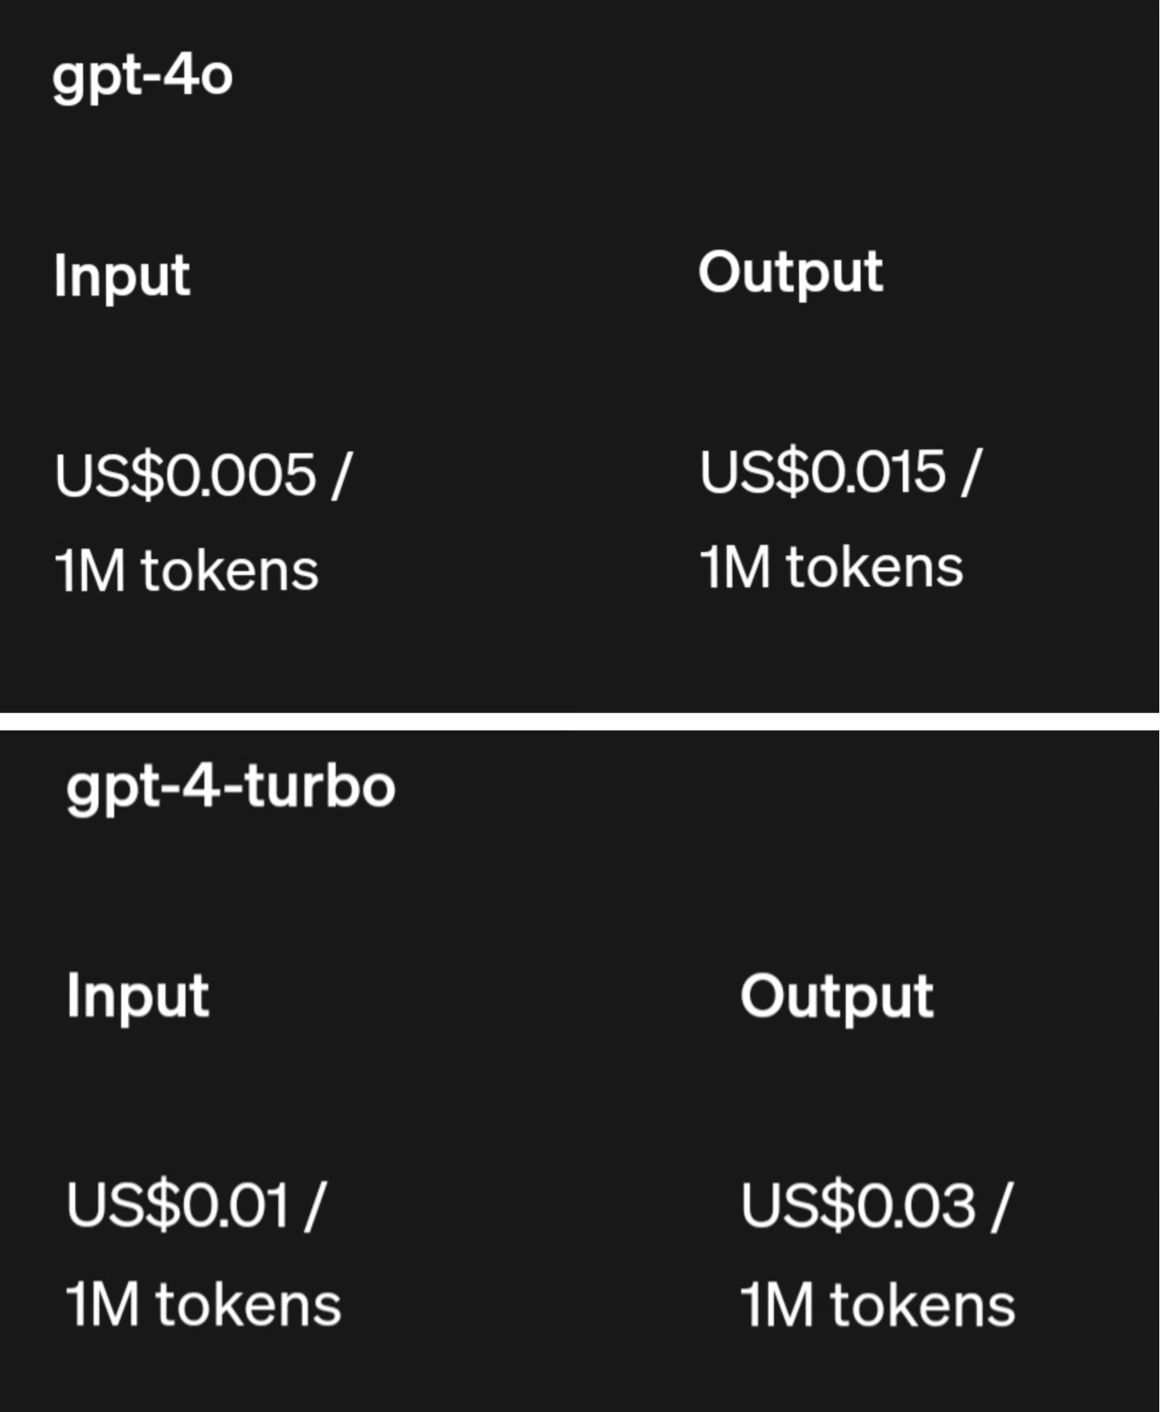Click the US$0.03 gpt-4-turbo output price
The width and height of the screenshot is (1160, 1412).
coord(858,1206)
